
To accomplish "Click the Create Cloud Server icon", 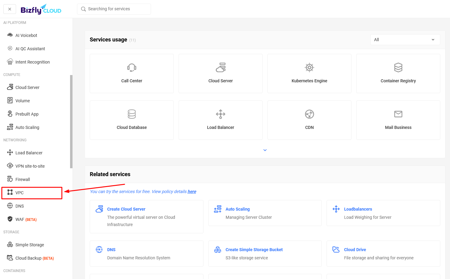I will point(99,209).
